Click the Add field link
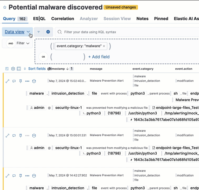The height and width of the screenshot is (190, 199). [x=99, y=57]
